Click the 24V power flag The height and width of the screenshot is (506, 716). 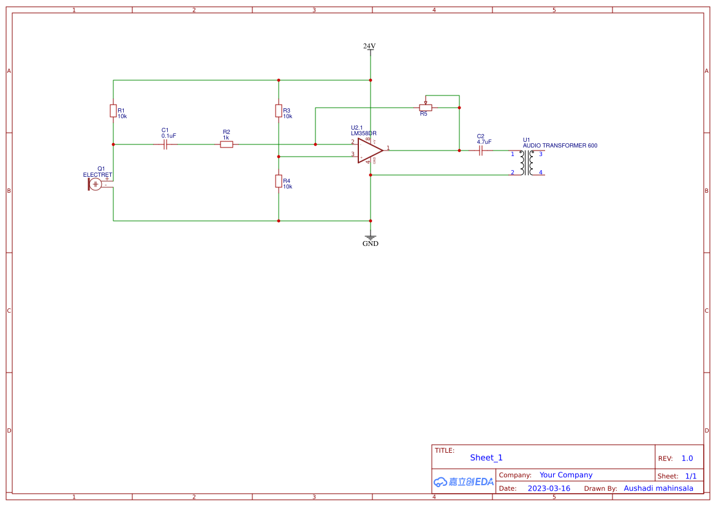tap(370, 49)
